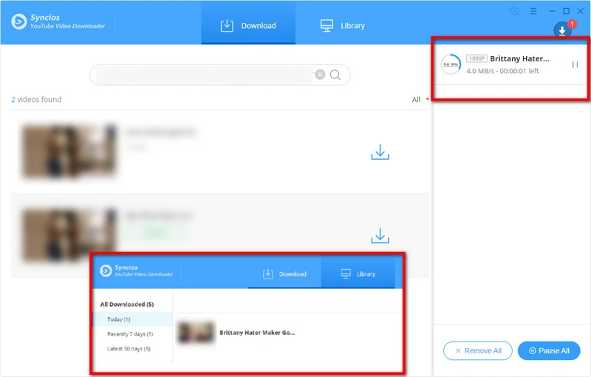This screenshot has height=377, width=591.
Task: Pause the Brittany Hater download
Action: pyautogui.click(x=575, y=65)
